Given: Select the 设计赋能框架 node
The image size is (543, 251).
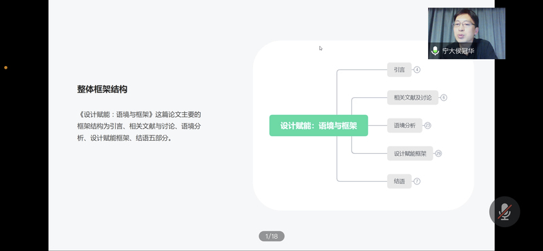Looking at the screenshot, I should 410,153.
